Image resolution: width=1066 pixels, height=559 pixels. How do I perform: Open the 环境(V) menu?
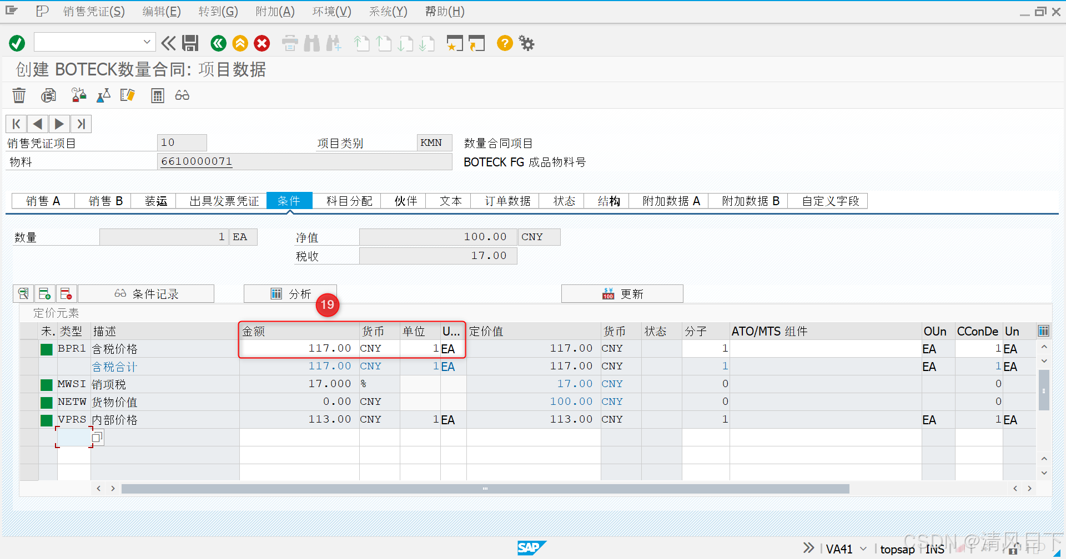331,11
